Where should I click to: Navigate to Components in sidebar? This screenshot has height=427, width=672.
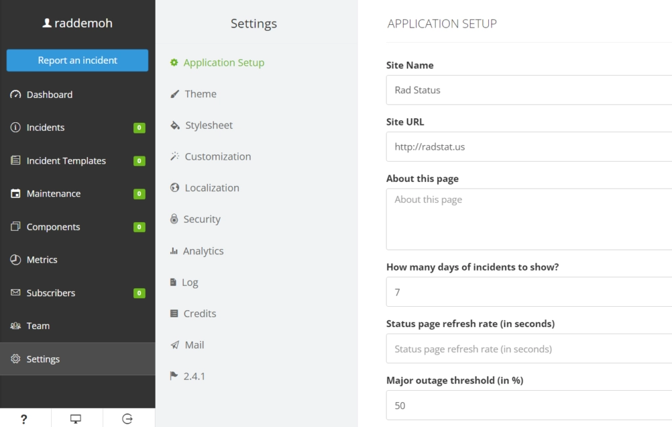click(53, 227)
